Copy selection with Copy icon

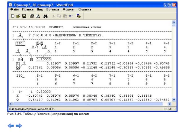[59, 16]
